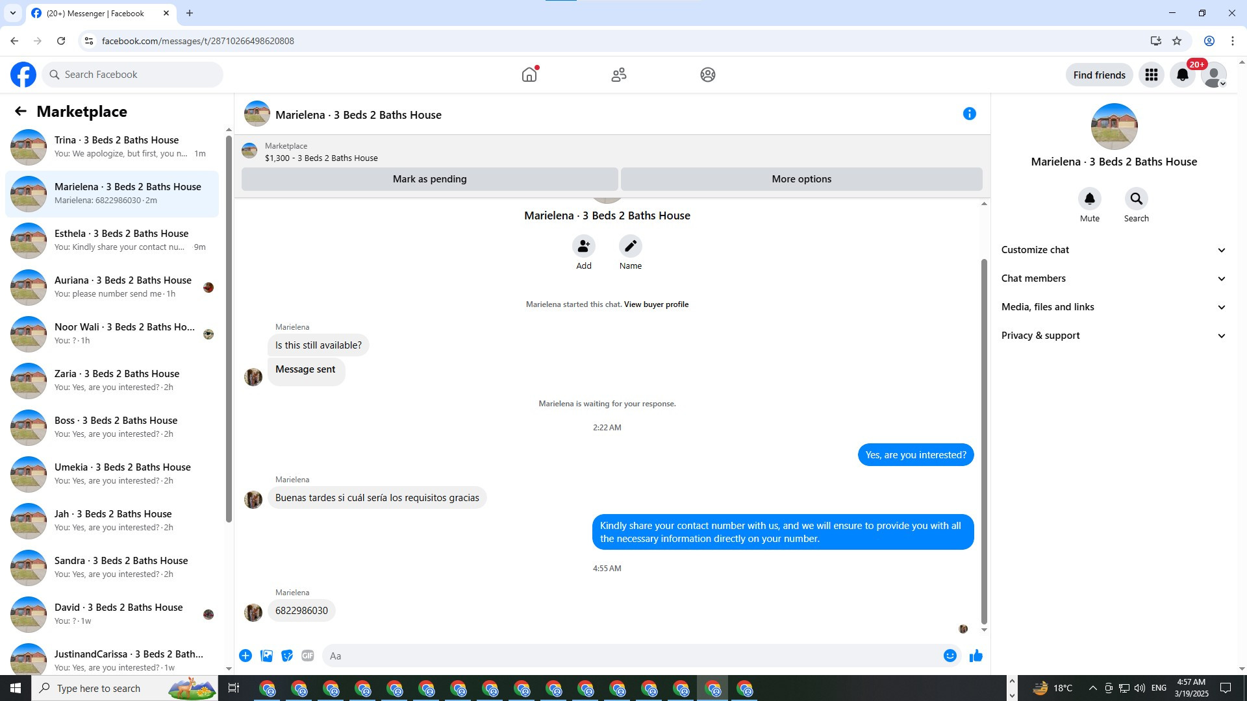Viewport: 1247px width, 701px height.
Task: Click the Facebook logo icon
Action: point(23,75)
